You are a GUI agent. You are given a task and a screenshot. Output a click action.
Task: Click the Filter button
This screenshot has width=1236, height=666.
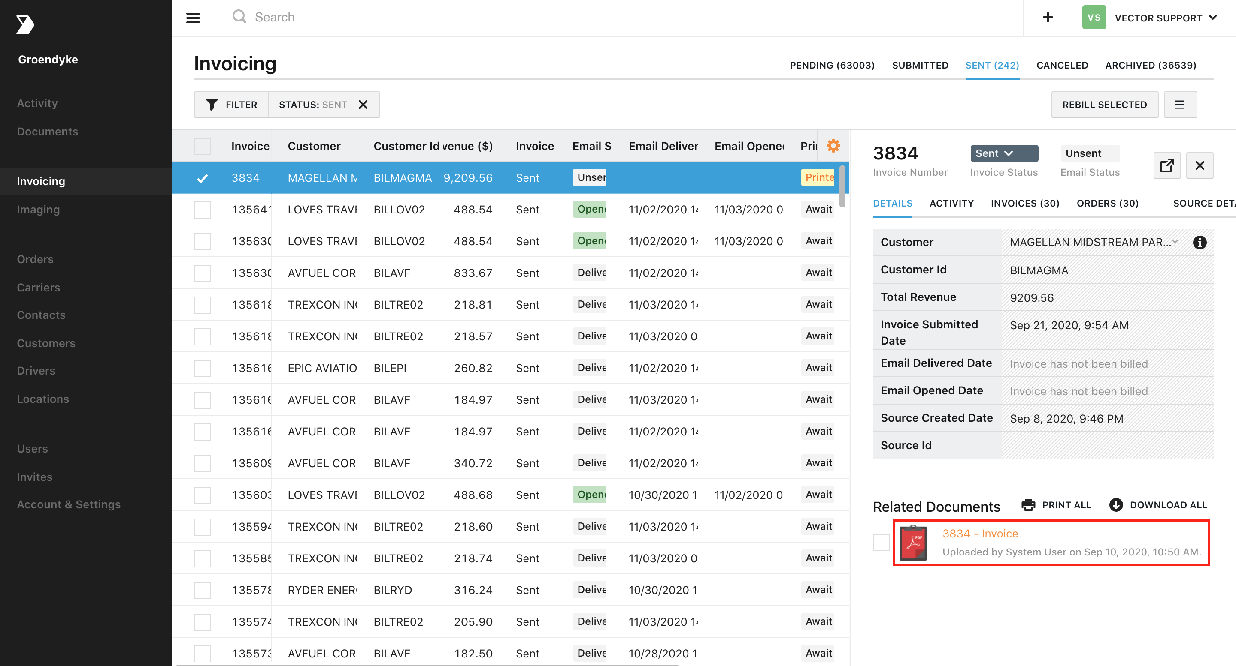pos(231,105)
